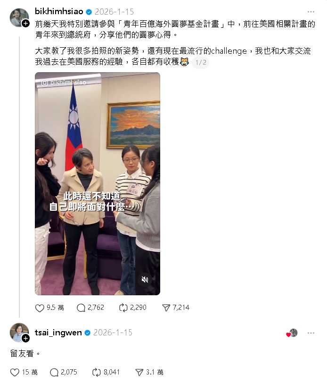This screenshot has height=383, width=327.
Task: Play the embedded video thumbnail
Action: click(x=98, y=183)
